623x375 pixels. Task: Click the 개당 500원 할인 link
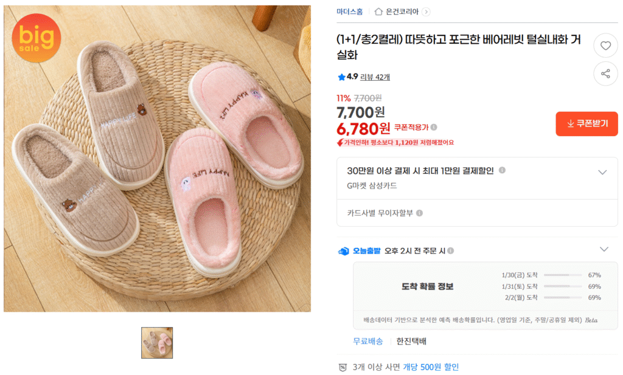[x=431, y=367]
